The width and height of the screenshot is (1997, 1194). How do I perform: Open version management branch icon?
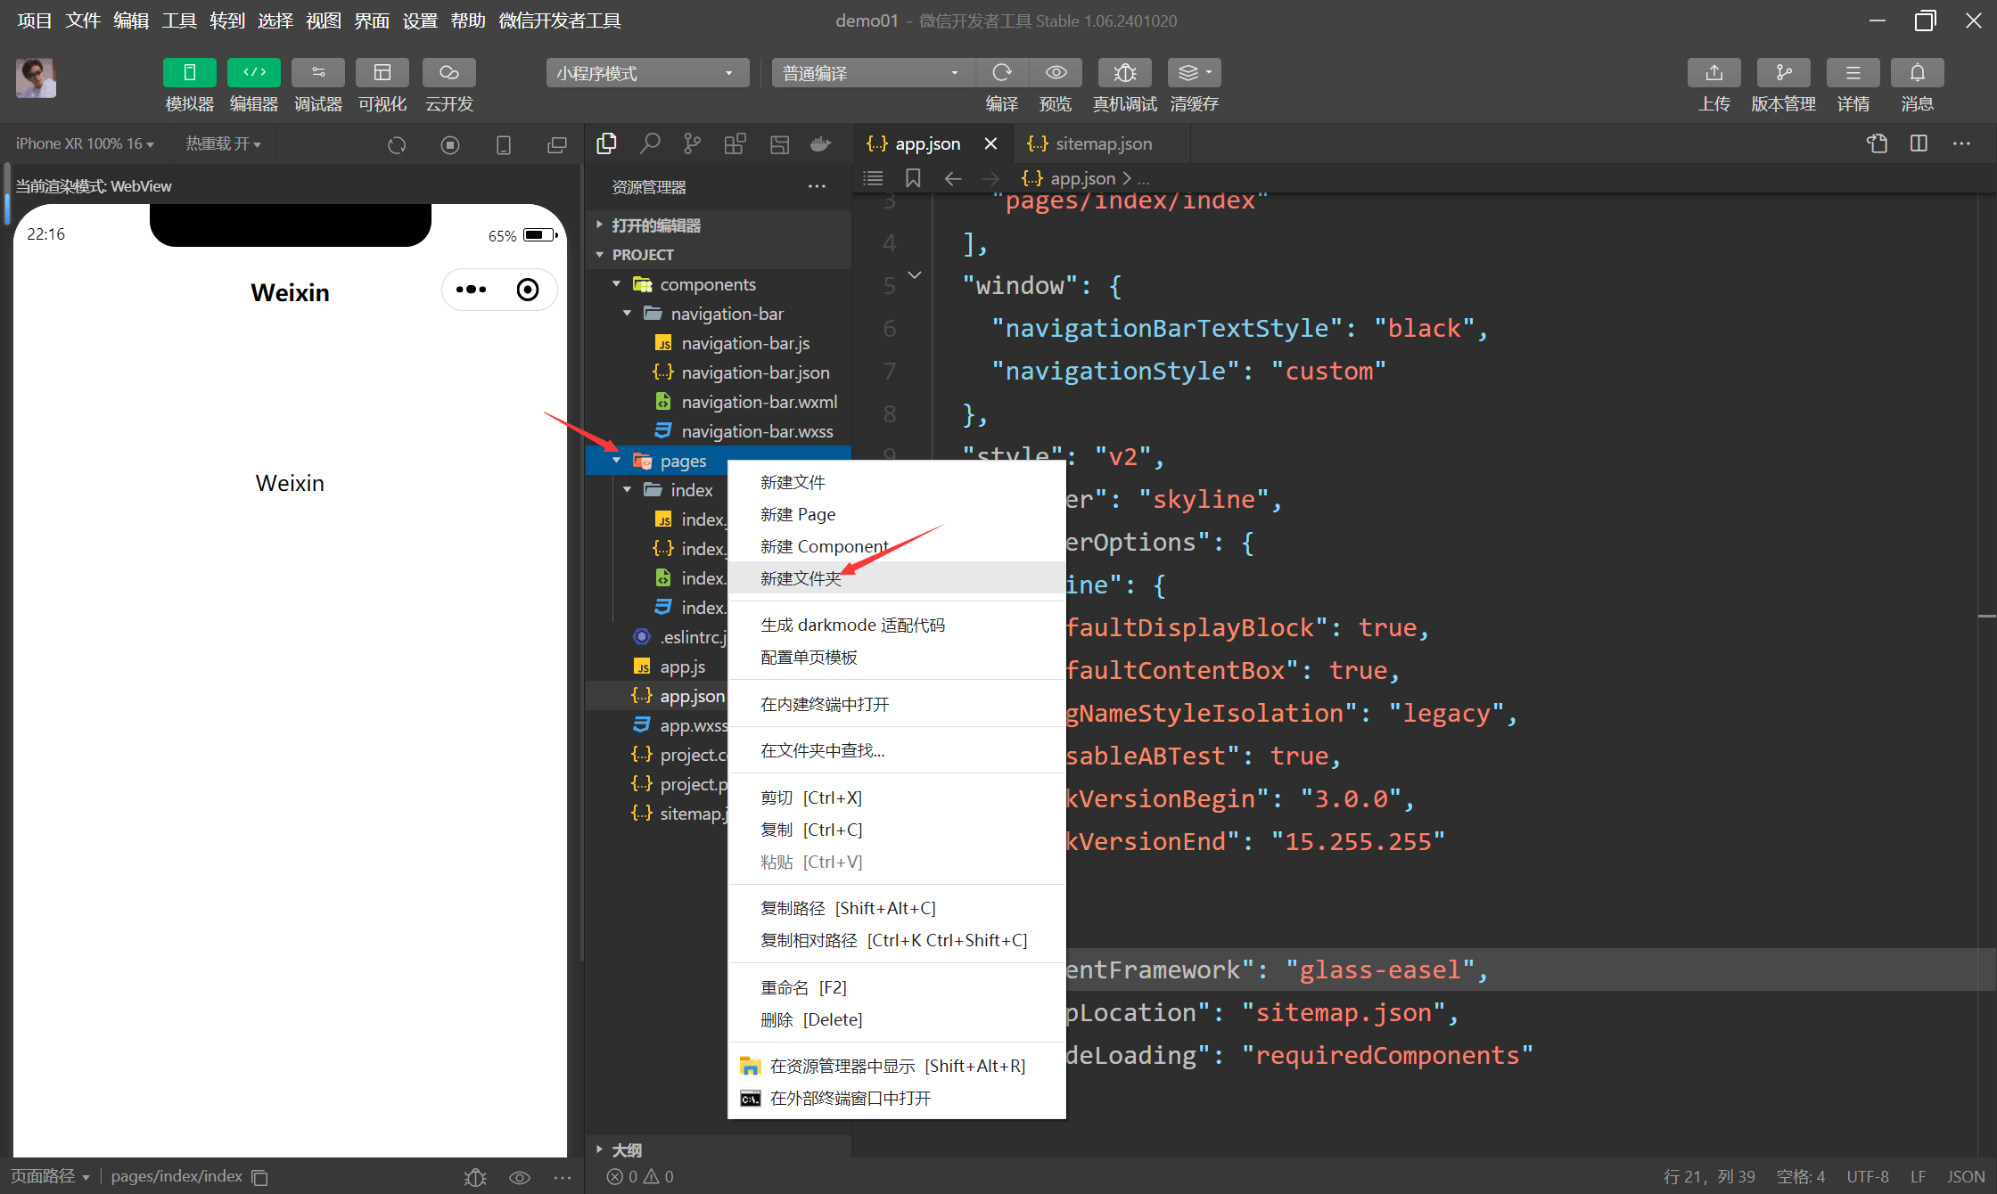(1783, 73)
